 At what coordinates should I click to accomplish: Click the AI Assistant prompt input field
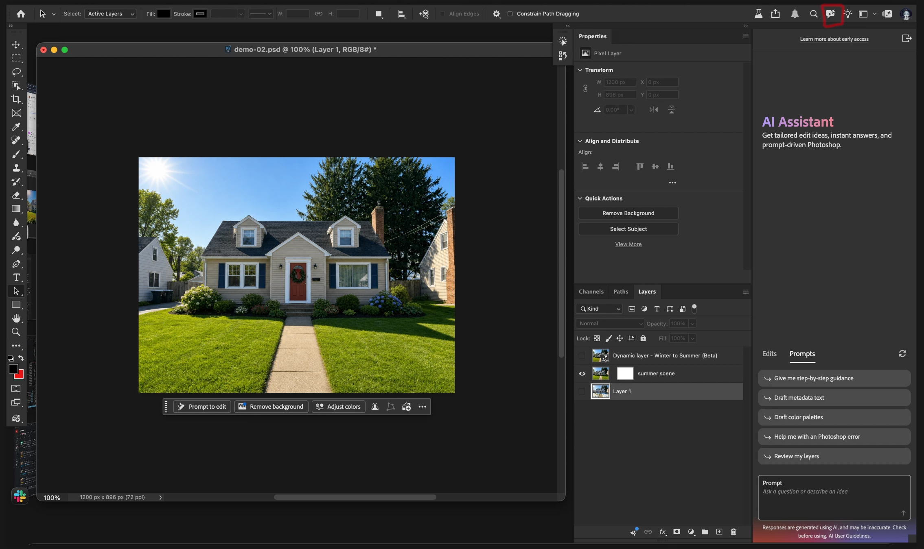point(834,497)
